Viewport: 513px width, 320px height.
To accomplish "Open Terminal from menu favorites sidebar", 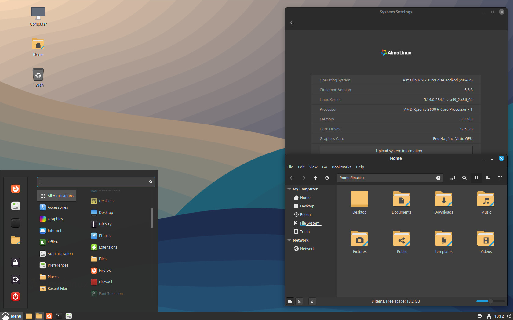I will 16,223.
